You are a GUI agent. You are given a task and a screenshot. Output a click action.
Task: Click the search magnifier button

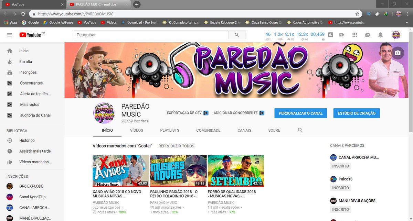[237, 35]
